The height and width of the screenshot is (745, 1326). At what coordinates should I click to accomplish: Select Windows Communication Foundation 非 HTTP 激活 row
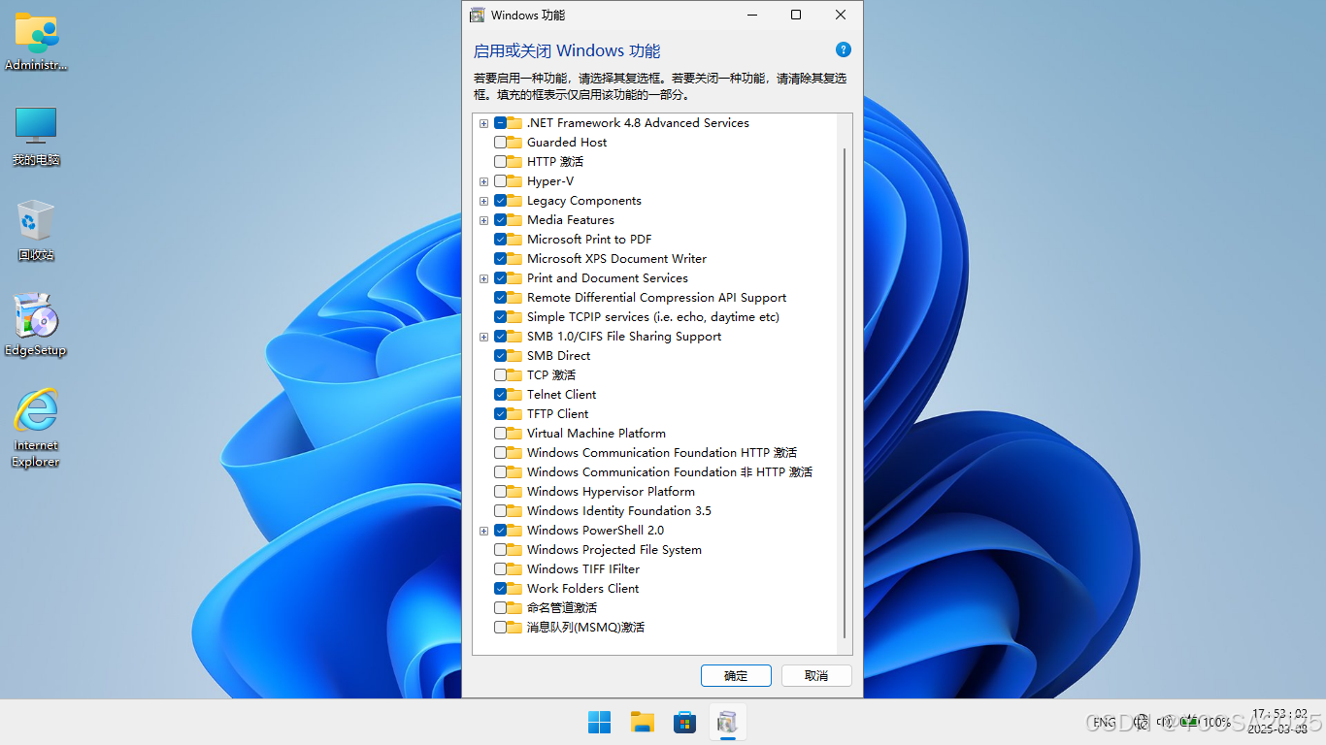tap(669, 472)
